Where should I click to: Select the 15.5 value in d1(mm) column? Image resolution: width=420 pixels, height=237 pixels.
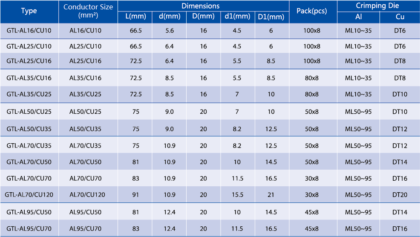(x=237, y=195)
